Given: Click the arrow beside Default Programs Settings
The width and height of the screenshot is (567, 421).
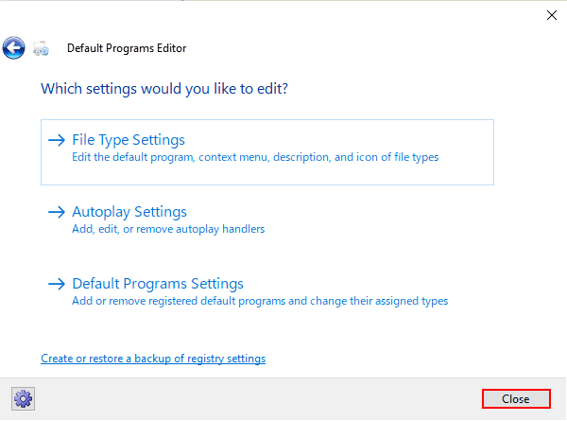Looking at the screenshot, I should (x=57, y=284).
